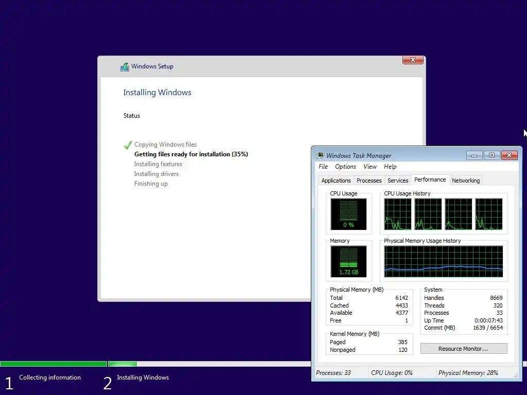Image resolution: width=527 pixels, height=395 pixels.
Task: Click the 'Installing Windows' heading
Action: (157, 93)
